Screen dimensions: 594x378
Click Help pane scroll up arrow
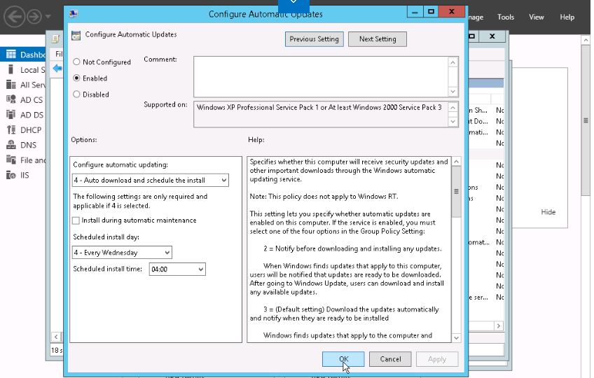[457, 162]
